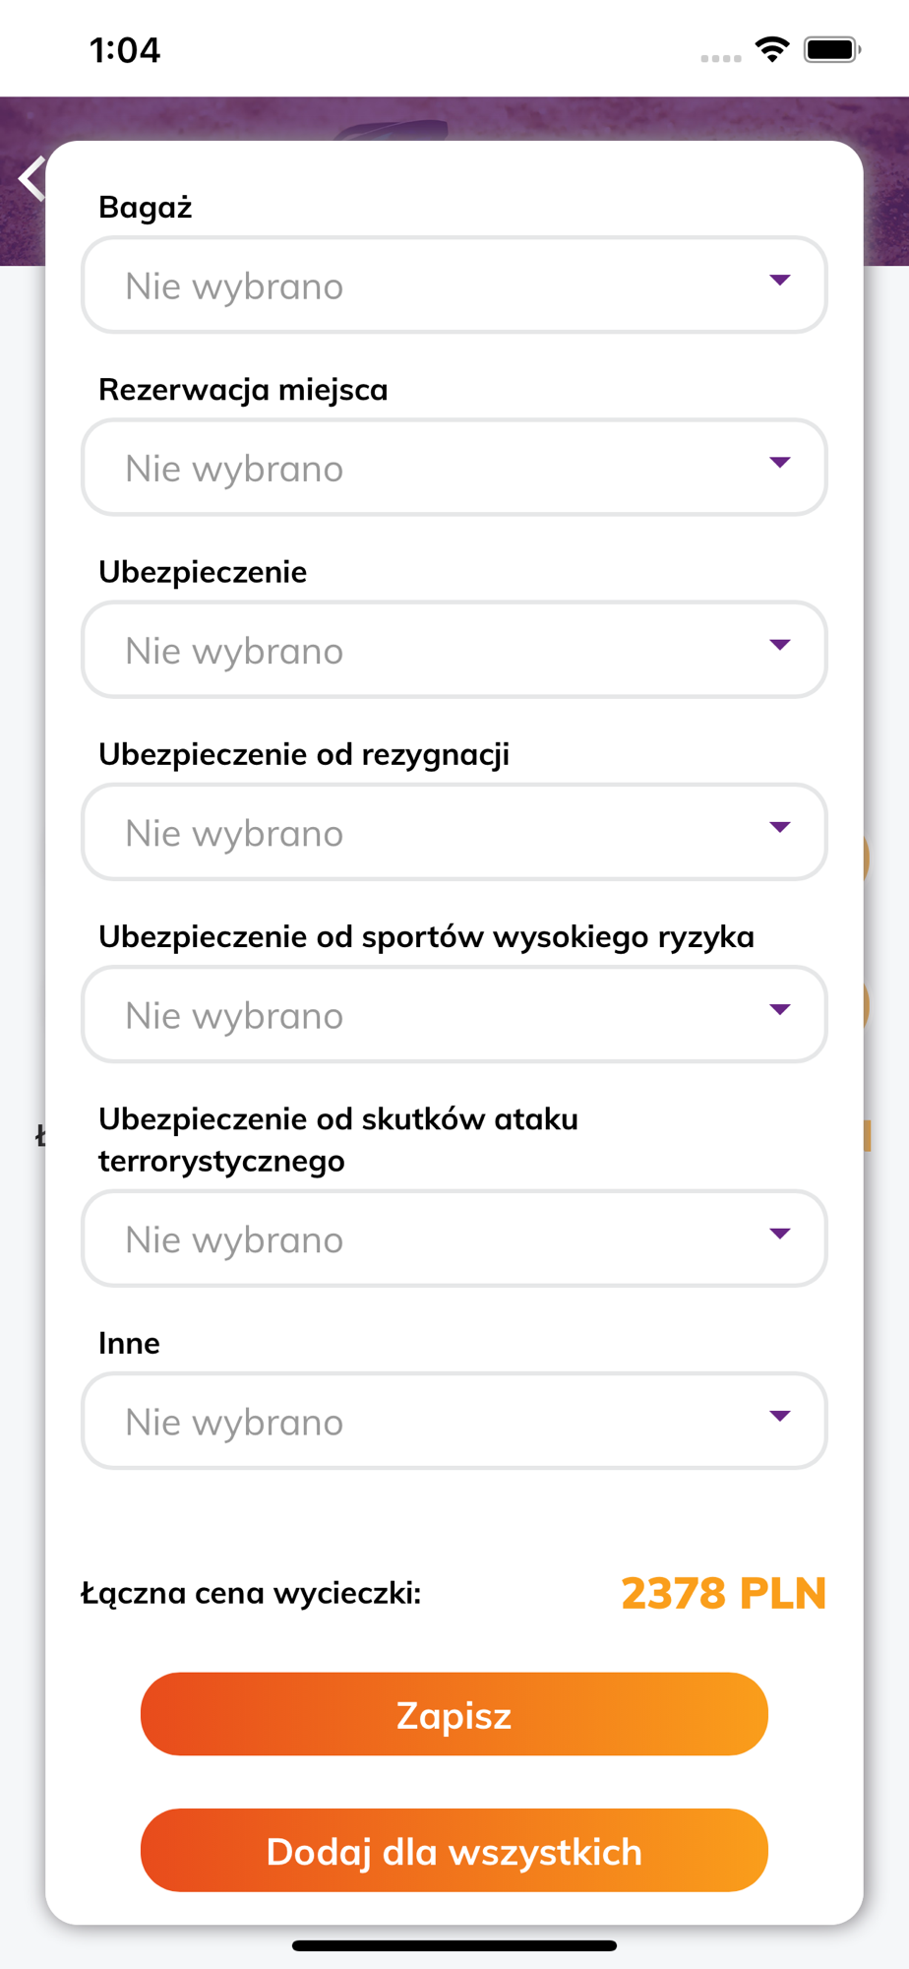Expand Ubezpieczenie od rezygnacji dropdown arrow

(x=780, y=827)
